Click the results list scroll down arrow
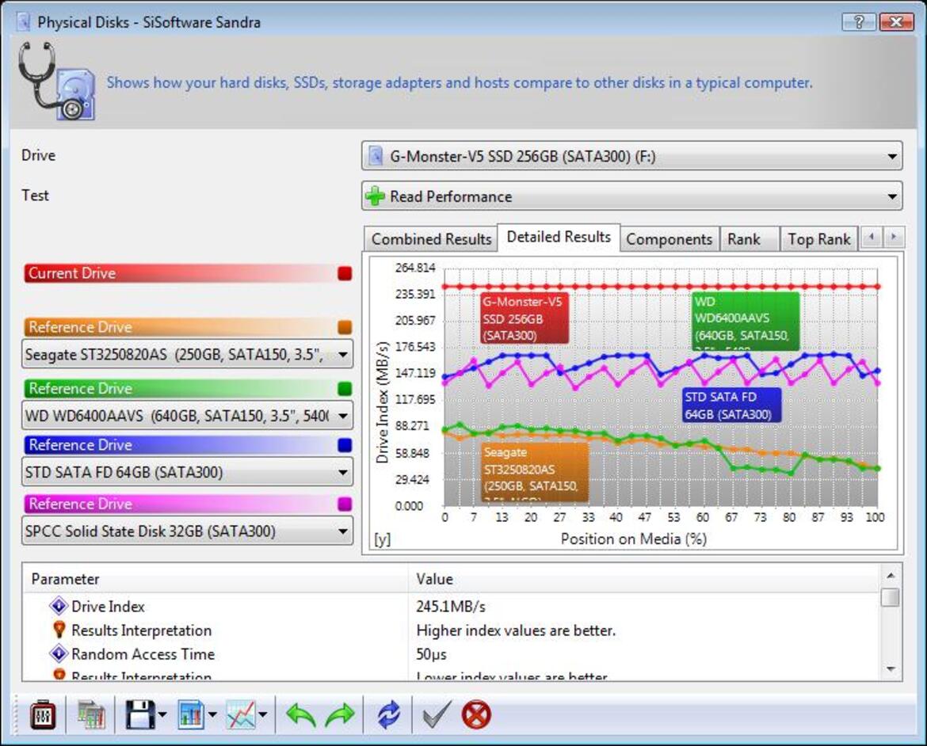This screenshot has height=746, width=927. pyautogui.click(x=891, y=669)
